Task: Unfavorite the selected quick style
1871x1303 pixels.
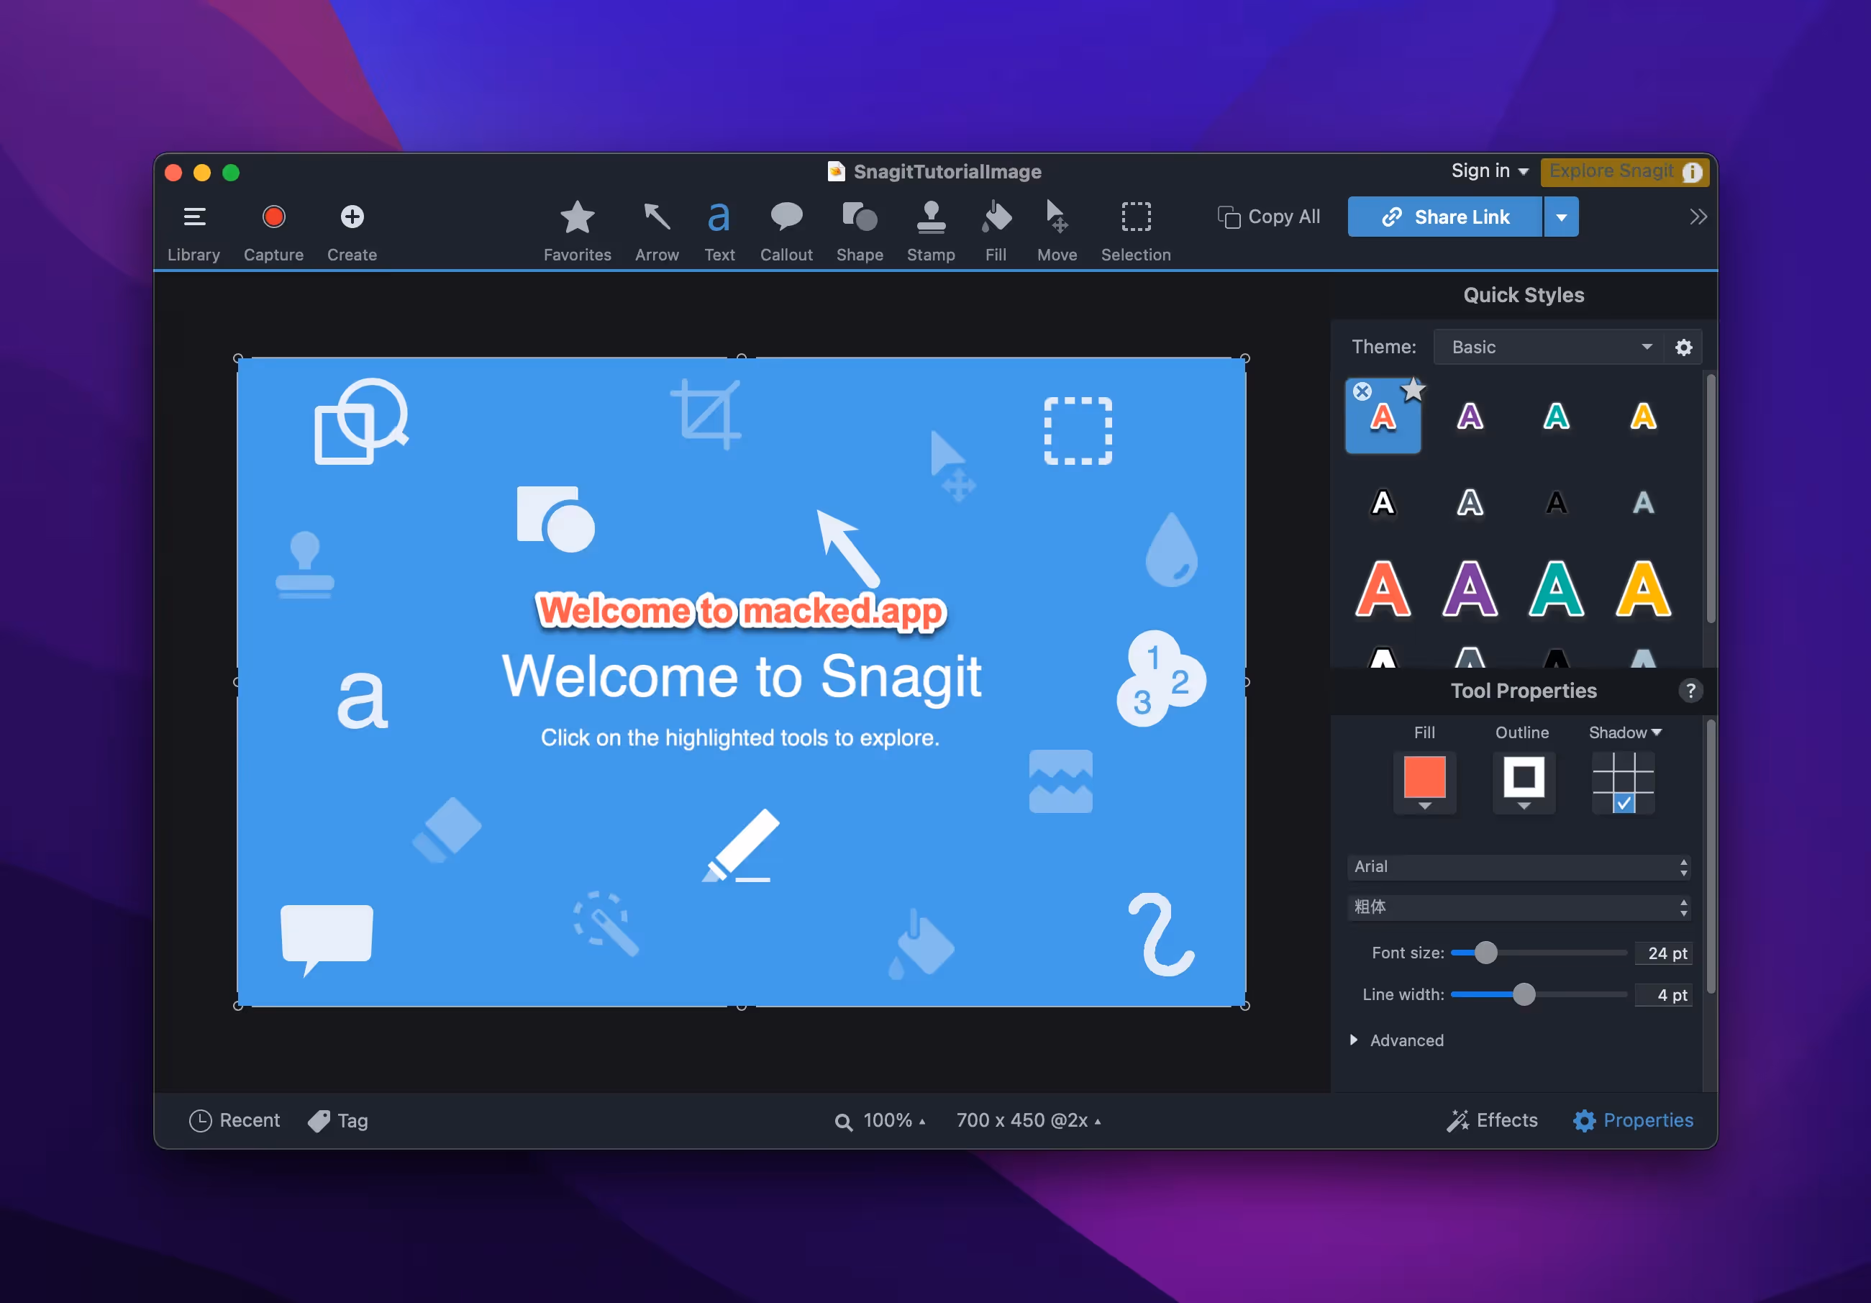Action: pos(1414,391)
